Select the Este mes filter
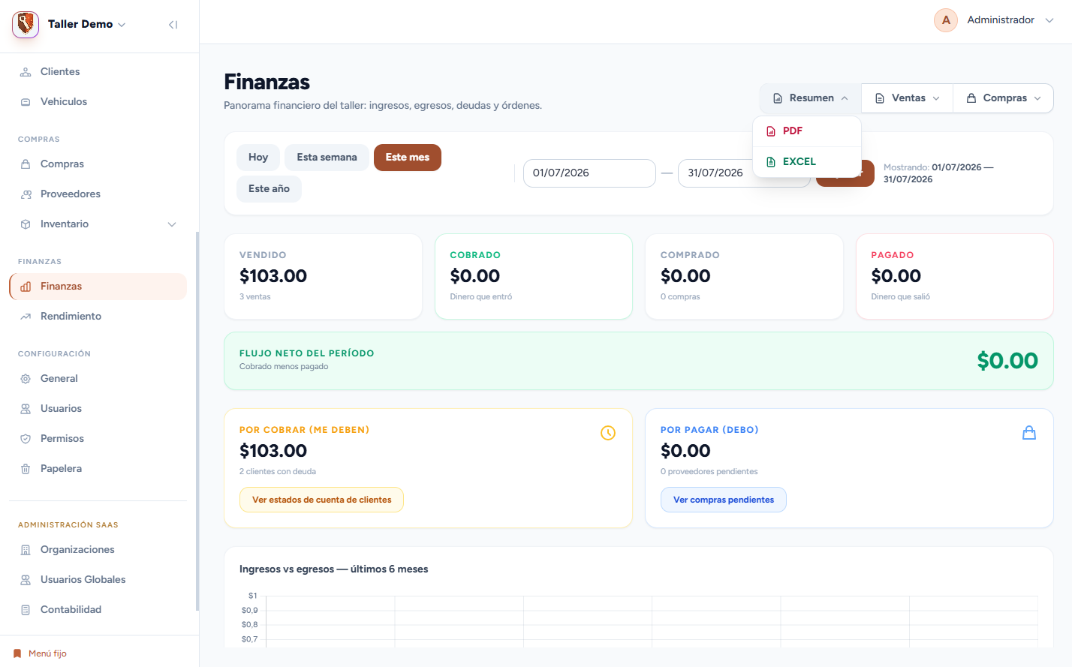The height and width of the screenshot is (667, 1072). pyautogui.click(x=408, y=158)
